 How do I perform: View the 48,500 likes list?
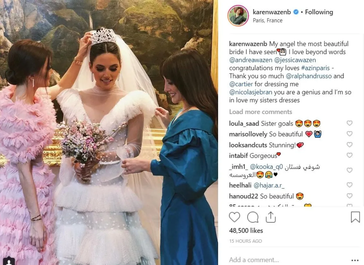(x=246, y=231)
